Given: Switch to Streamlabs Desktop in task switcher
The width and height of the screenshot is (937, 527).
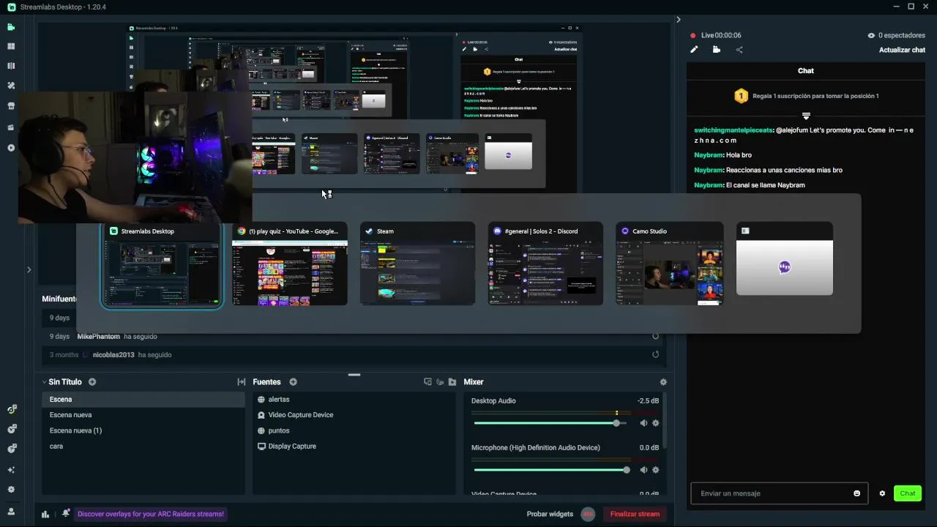Looking at the screenshot, I should tap(162, 265).
